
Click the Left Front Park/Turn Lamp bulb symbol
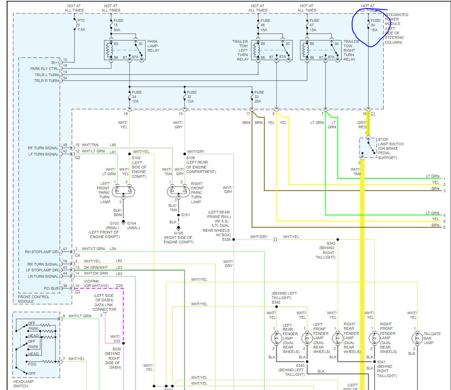coord(123,191)
